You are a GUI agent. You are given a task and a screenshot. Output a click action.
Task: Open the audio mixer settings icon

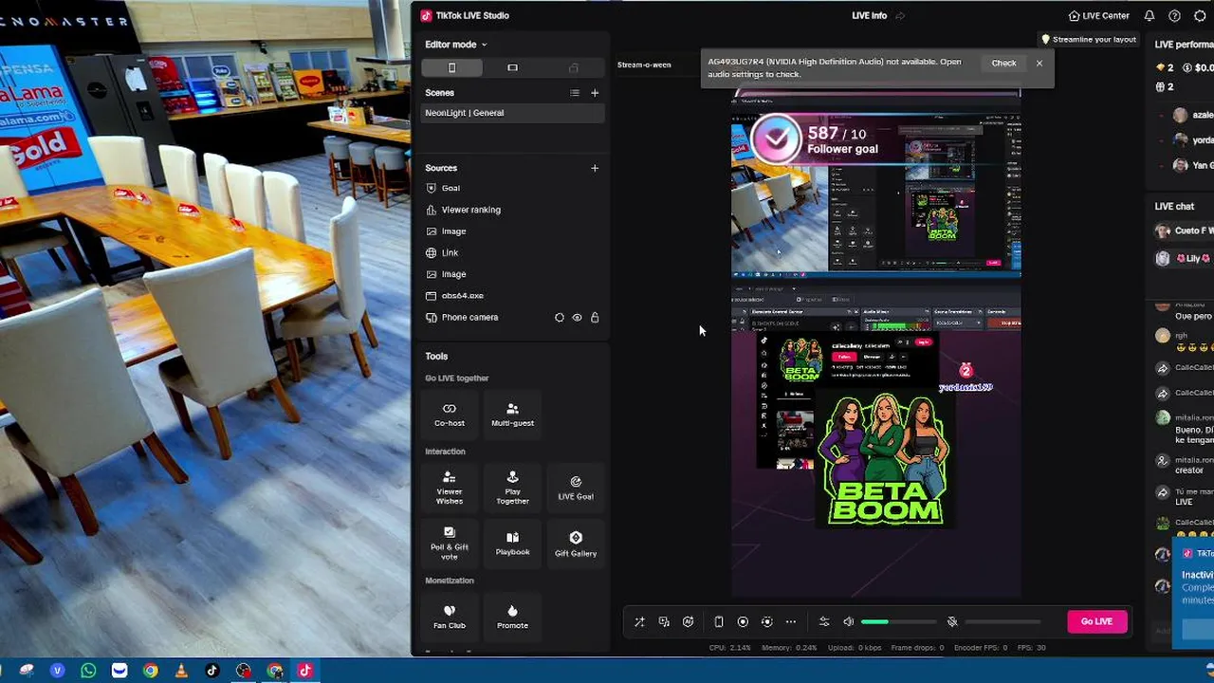(824, 622)
